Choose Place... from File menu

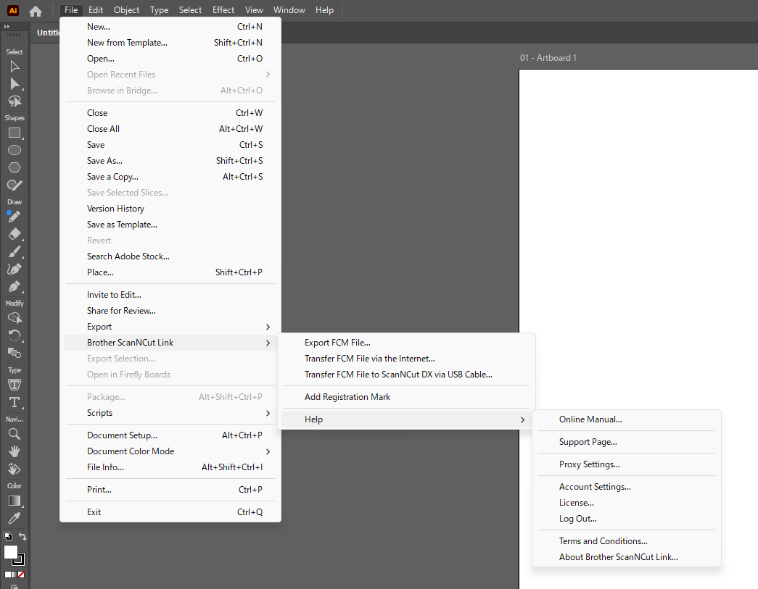click(170, 272)
